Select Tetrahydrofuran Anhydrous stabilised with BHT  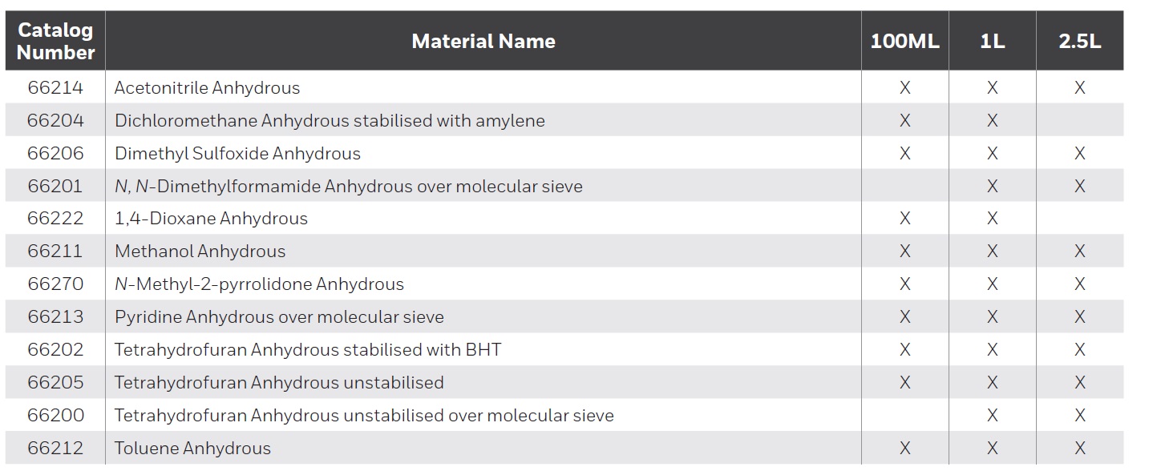pyautogui.click(x=308, y=350)
